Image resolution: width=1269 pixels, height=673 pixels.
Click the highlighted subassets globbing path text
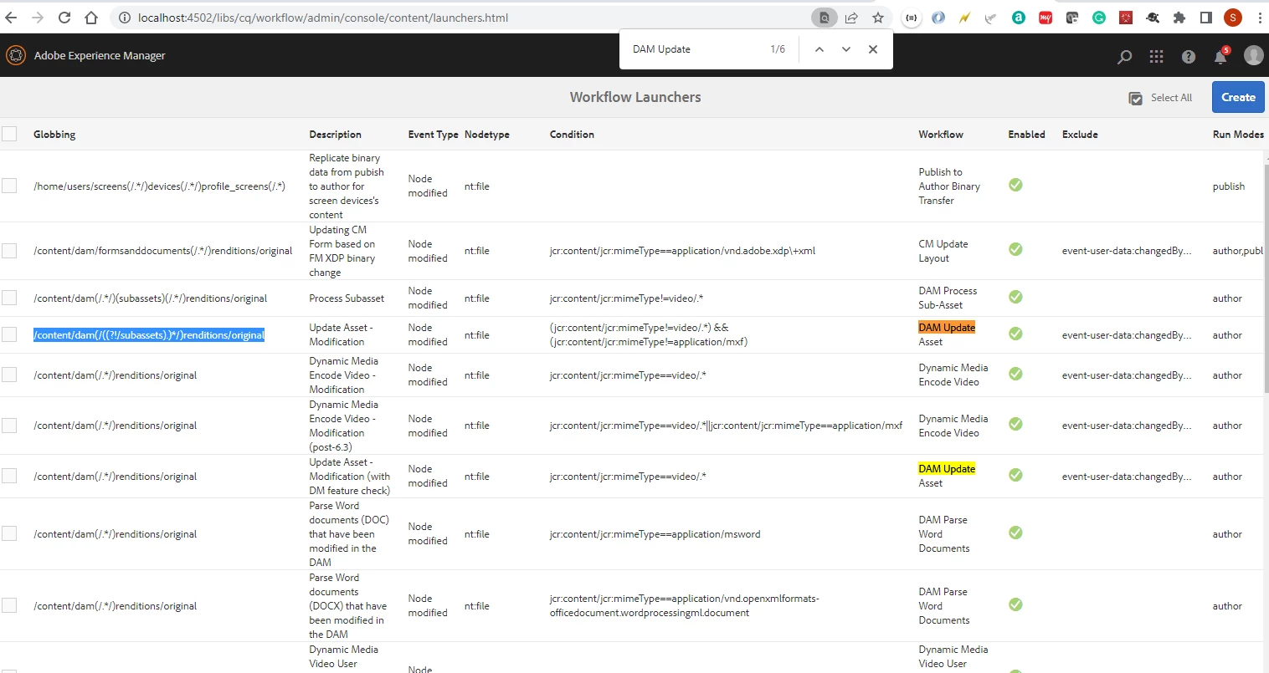tap(149, 335)
